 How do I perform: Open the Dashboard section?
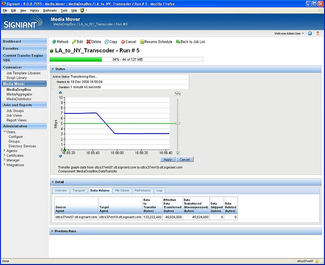(24, 41)
